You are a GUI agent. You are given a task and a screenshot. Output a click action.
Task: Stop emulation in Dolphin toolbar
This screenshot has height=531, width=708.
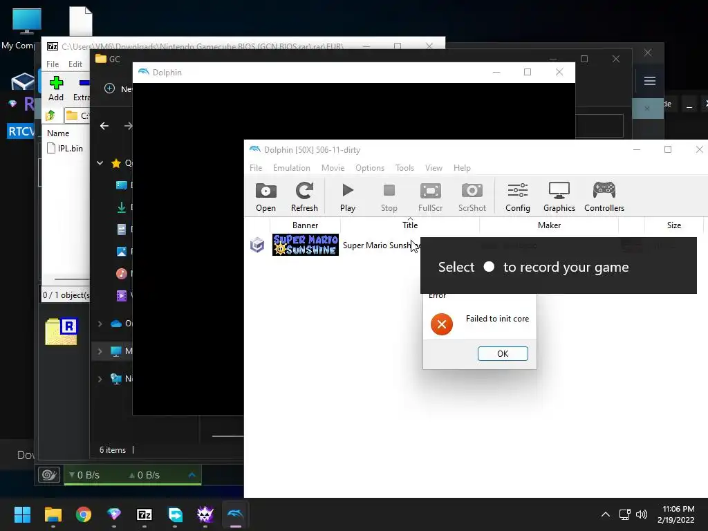click(x=389, y=197)
